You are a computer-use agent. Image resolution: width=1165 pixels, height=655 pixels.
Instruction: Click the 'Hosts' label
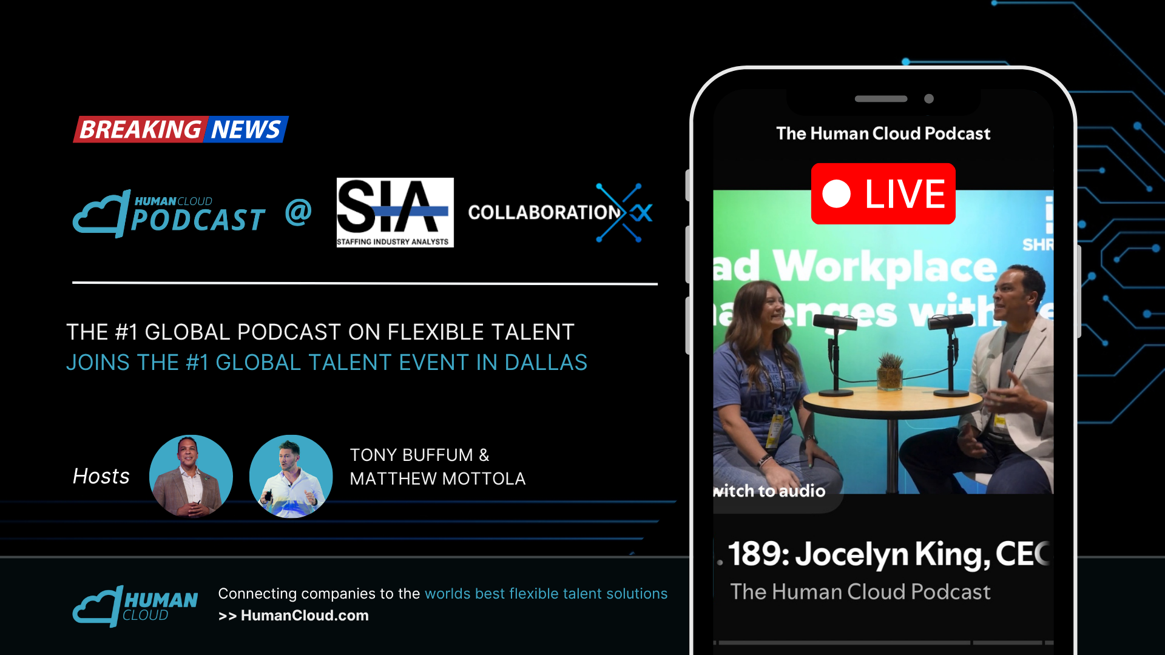point(101,476)
